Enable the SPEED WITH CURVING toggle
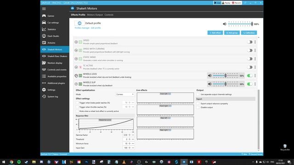294x165 pixels. point(250,50)
